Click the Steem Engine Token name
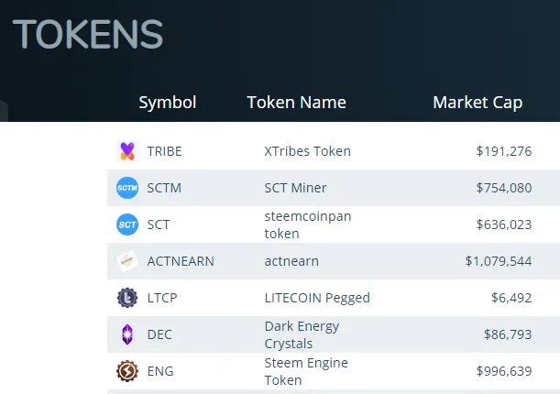Screen dimensions: 560x394 304,371
